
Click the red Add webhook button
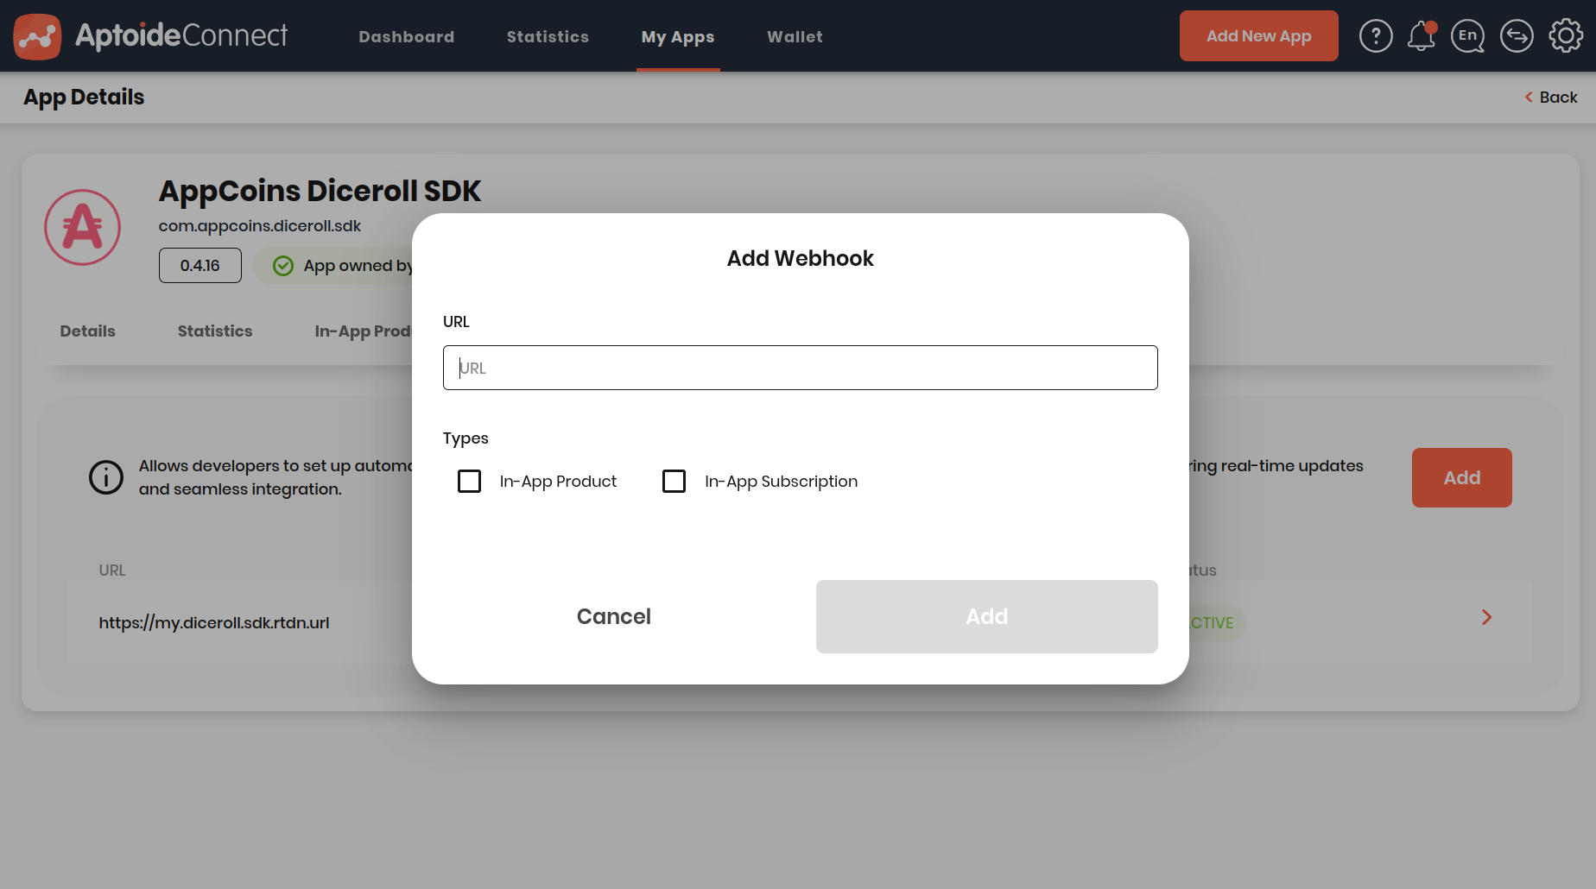[1461, 477]
